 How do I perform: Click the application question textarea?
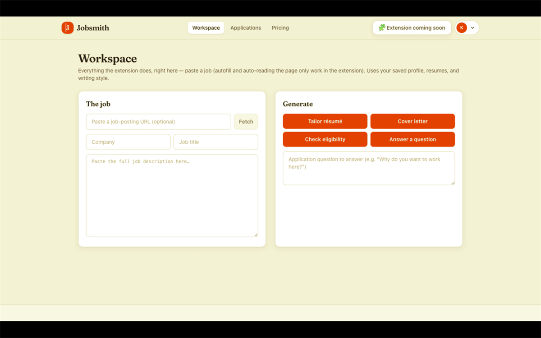click(x=369, y=168)
